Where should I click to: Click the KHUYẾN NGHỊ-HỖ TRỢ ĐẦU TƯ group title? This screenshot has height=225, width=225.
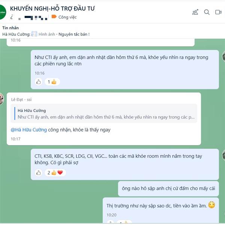[x=52, y=9]
